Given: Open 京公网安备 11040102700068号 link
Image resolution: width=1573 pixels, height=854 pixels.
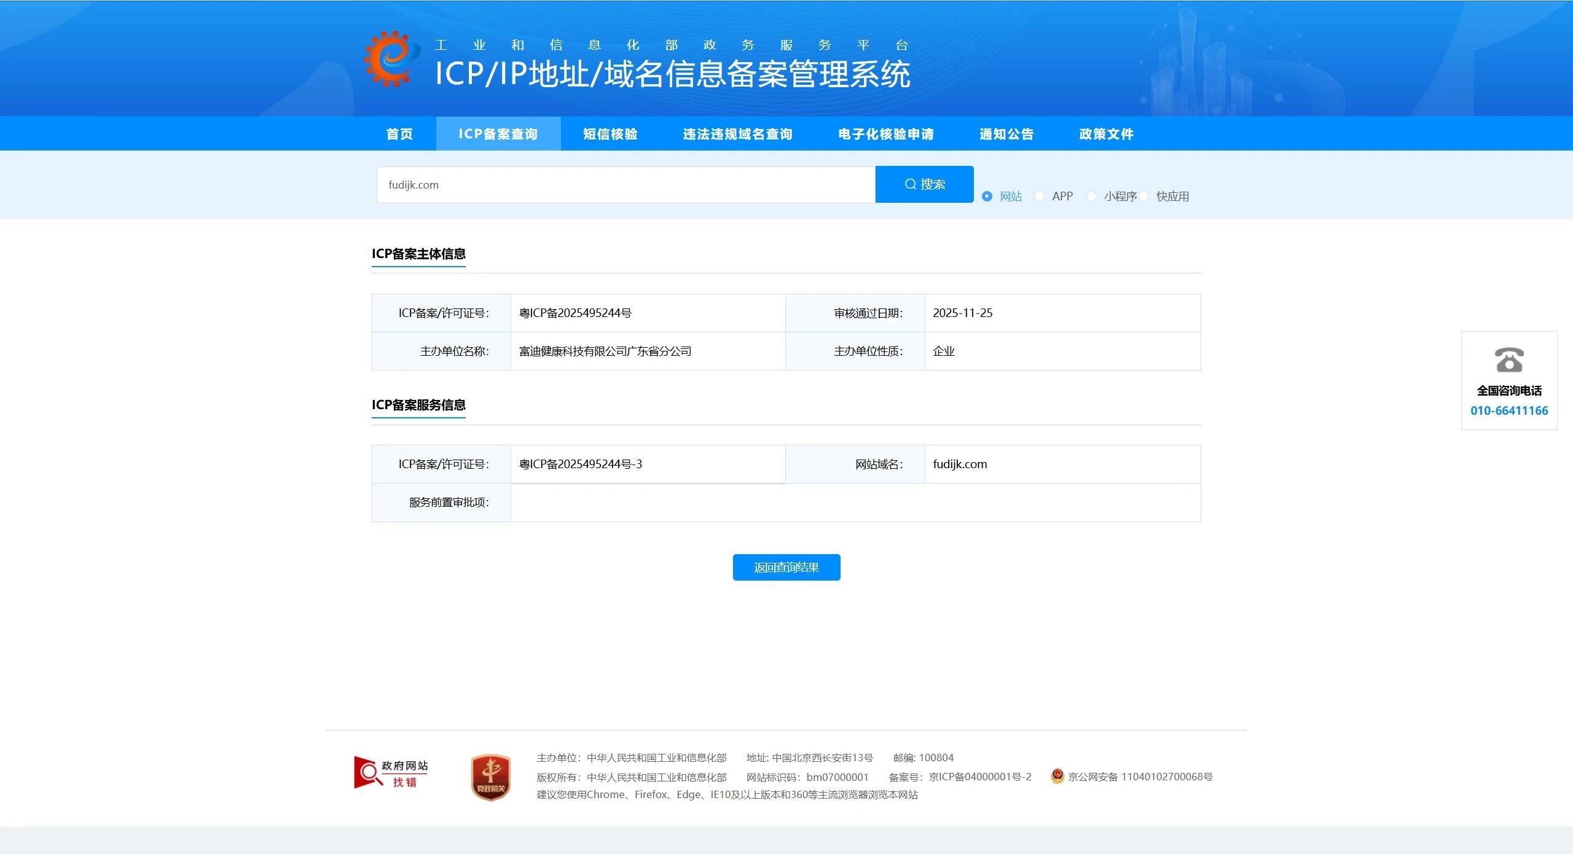Looking at the screenshot, I should [x=1140, y=777].
